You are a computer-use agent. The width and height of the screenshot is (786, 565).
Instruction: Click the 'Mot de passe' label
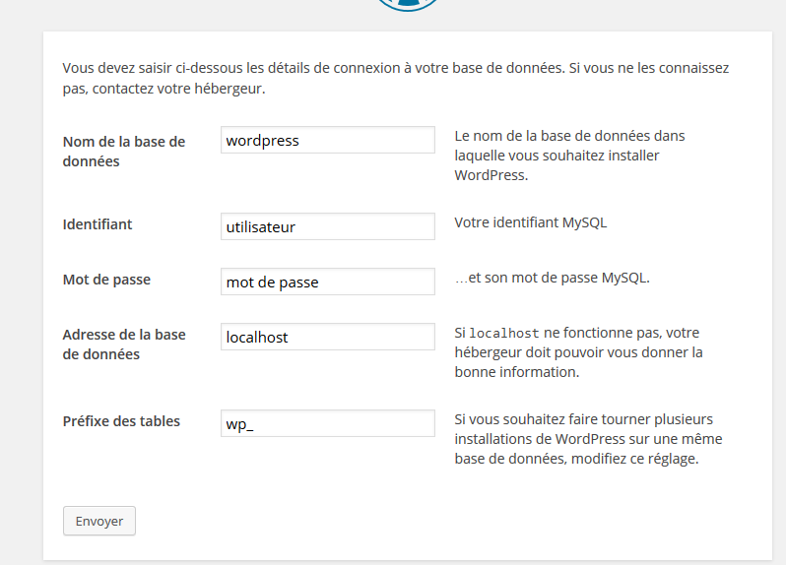point(106,280)
